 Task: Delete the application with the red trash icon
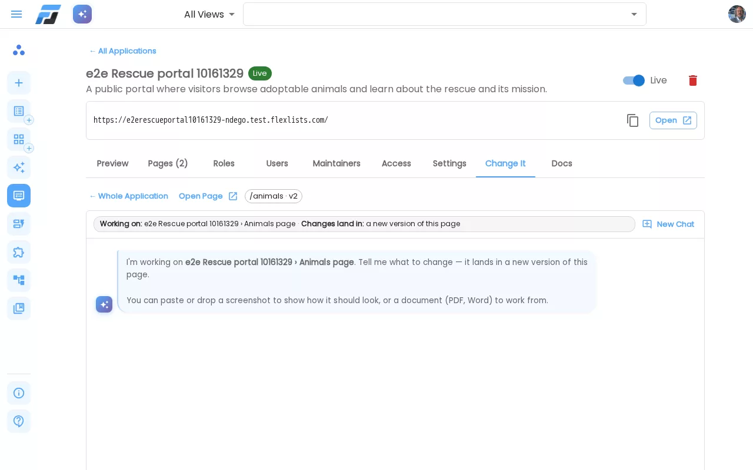[x=693, y=80]
